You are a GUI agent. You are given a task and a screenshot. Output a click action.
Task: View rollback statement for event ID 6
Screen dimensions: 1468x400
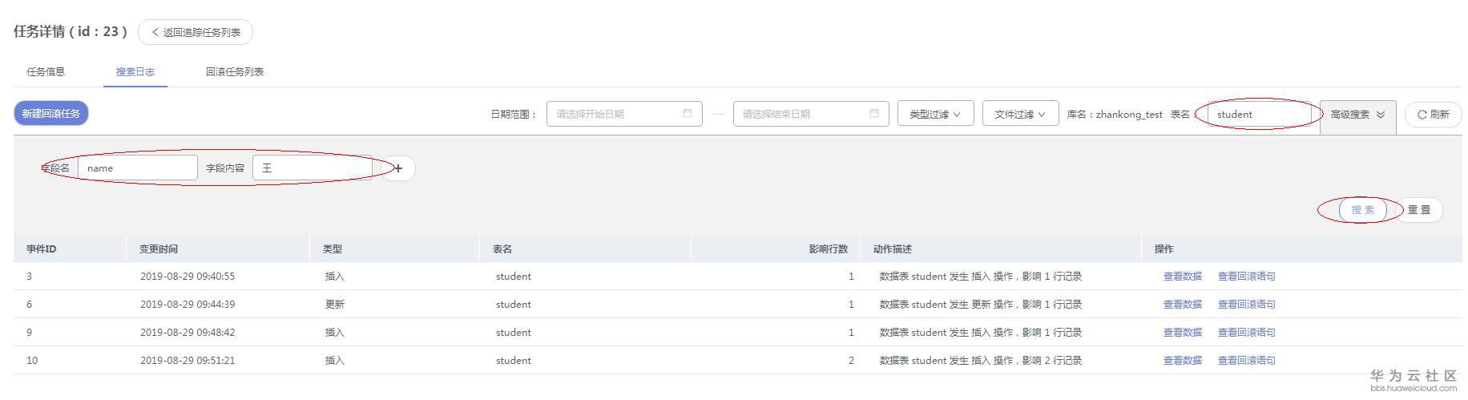pyautogui.click(x=1246, y=305)
